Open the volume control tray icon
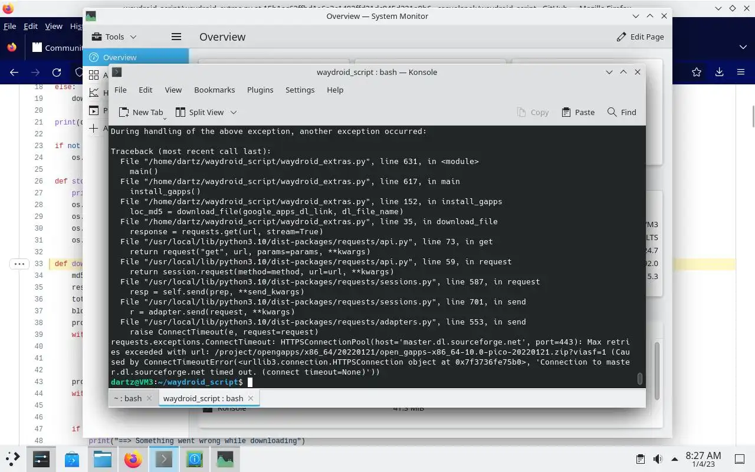Image resolution: width=755 pixels, height=472 pixels. point(658,459)
